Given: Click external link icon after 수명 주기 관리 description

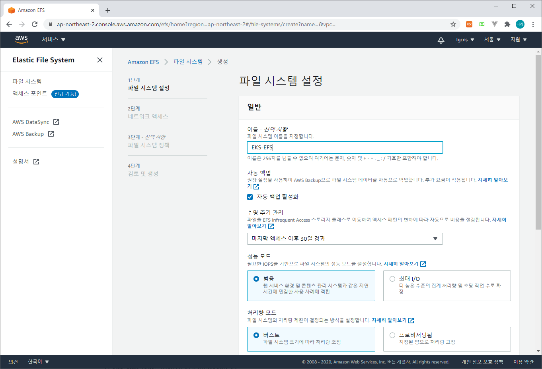Looking at the screenshot, I should pyautogui.click(x=271, y=226).
